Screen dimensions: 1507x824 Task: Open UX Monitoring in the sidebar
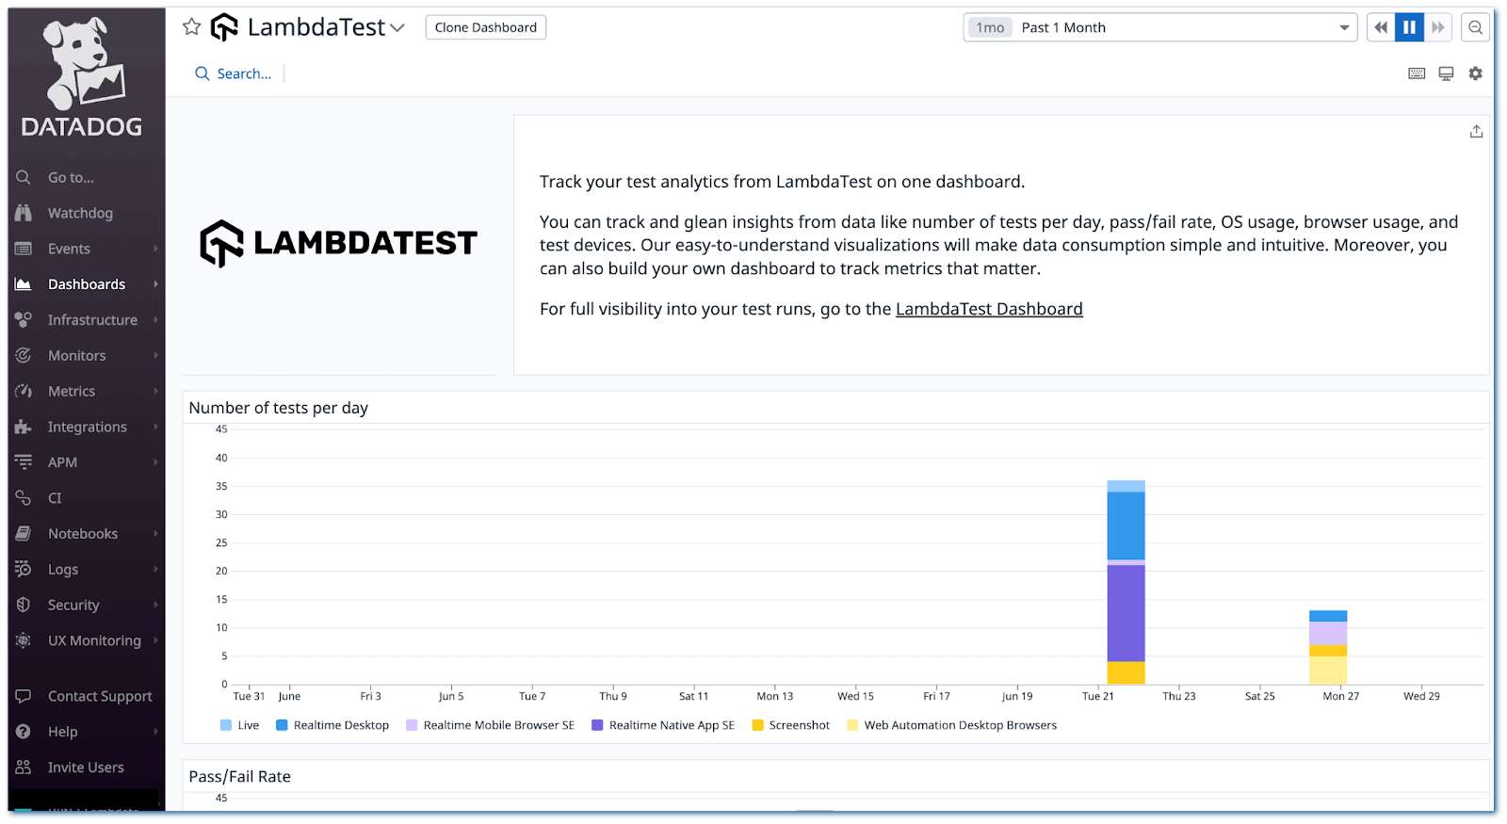(86, 640)
